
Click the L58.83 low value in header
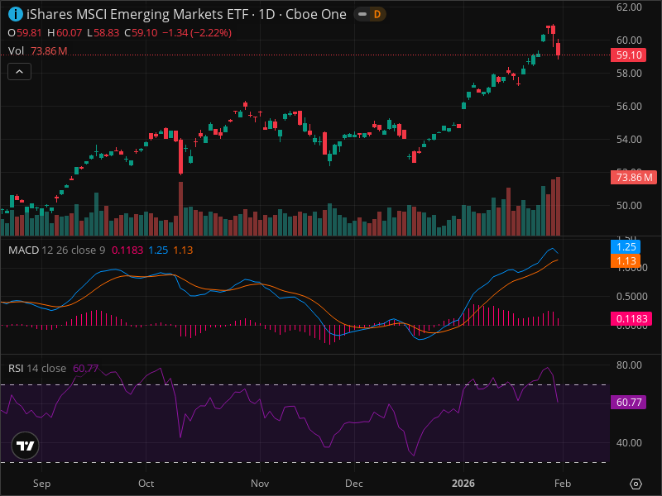[103, 33]
